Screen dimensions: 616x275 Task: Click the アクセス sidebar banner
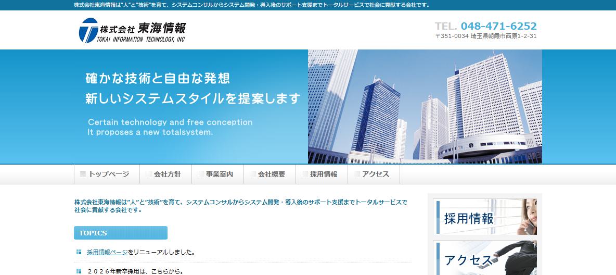[485, 258]
